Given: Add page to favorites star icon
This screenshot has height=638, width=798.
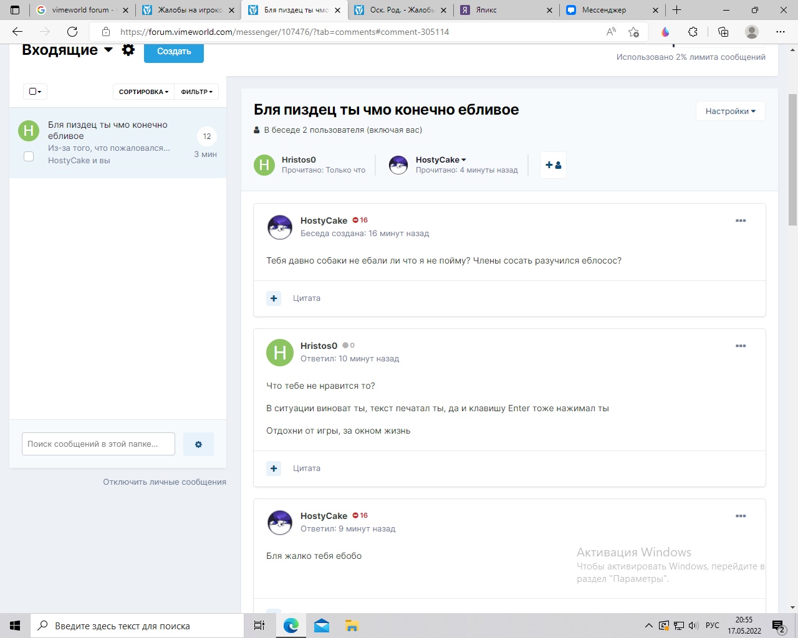Looking at the screenshot, I should tap(633, 32).
